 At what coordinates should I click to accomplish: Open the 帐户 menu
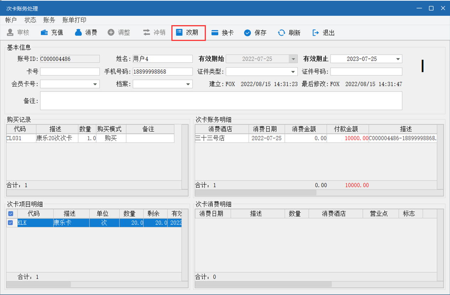[11, 20]
